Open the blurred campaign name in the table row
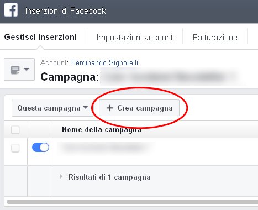The height and width of the screenshot is (210, 258). click(x=105, y=148)
